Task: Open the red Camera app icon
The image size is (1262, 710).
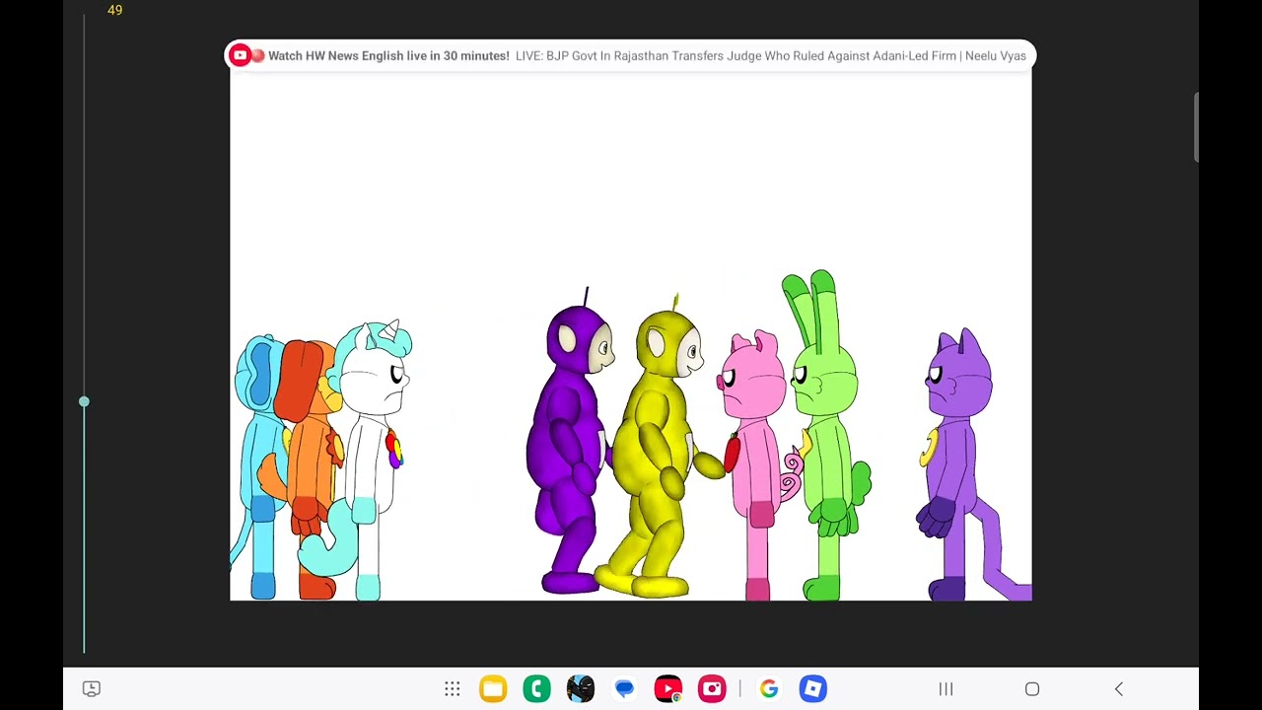Action: click(712, 688)
